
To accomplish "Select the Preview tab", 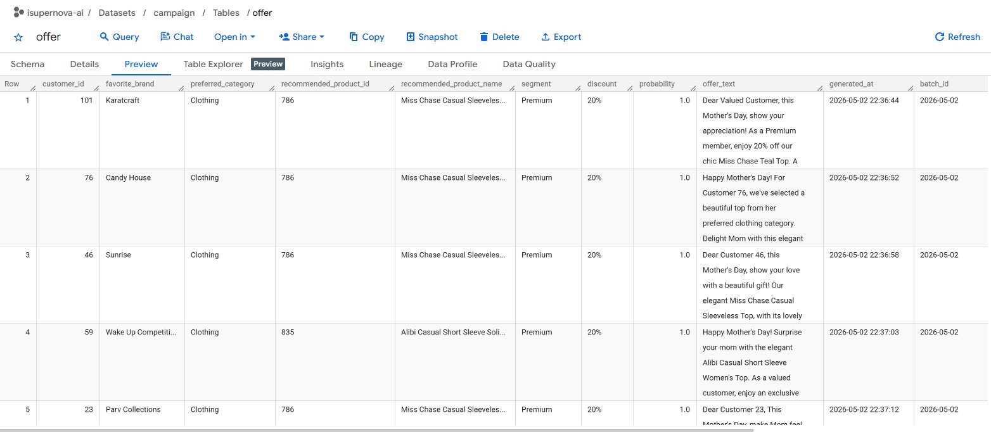I will tap(141, 64).
